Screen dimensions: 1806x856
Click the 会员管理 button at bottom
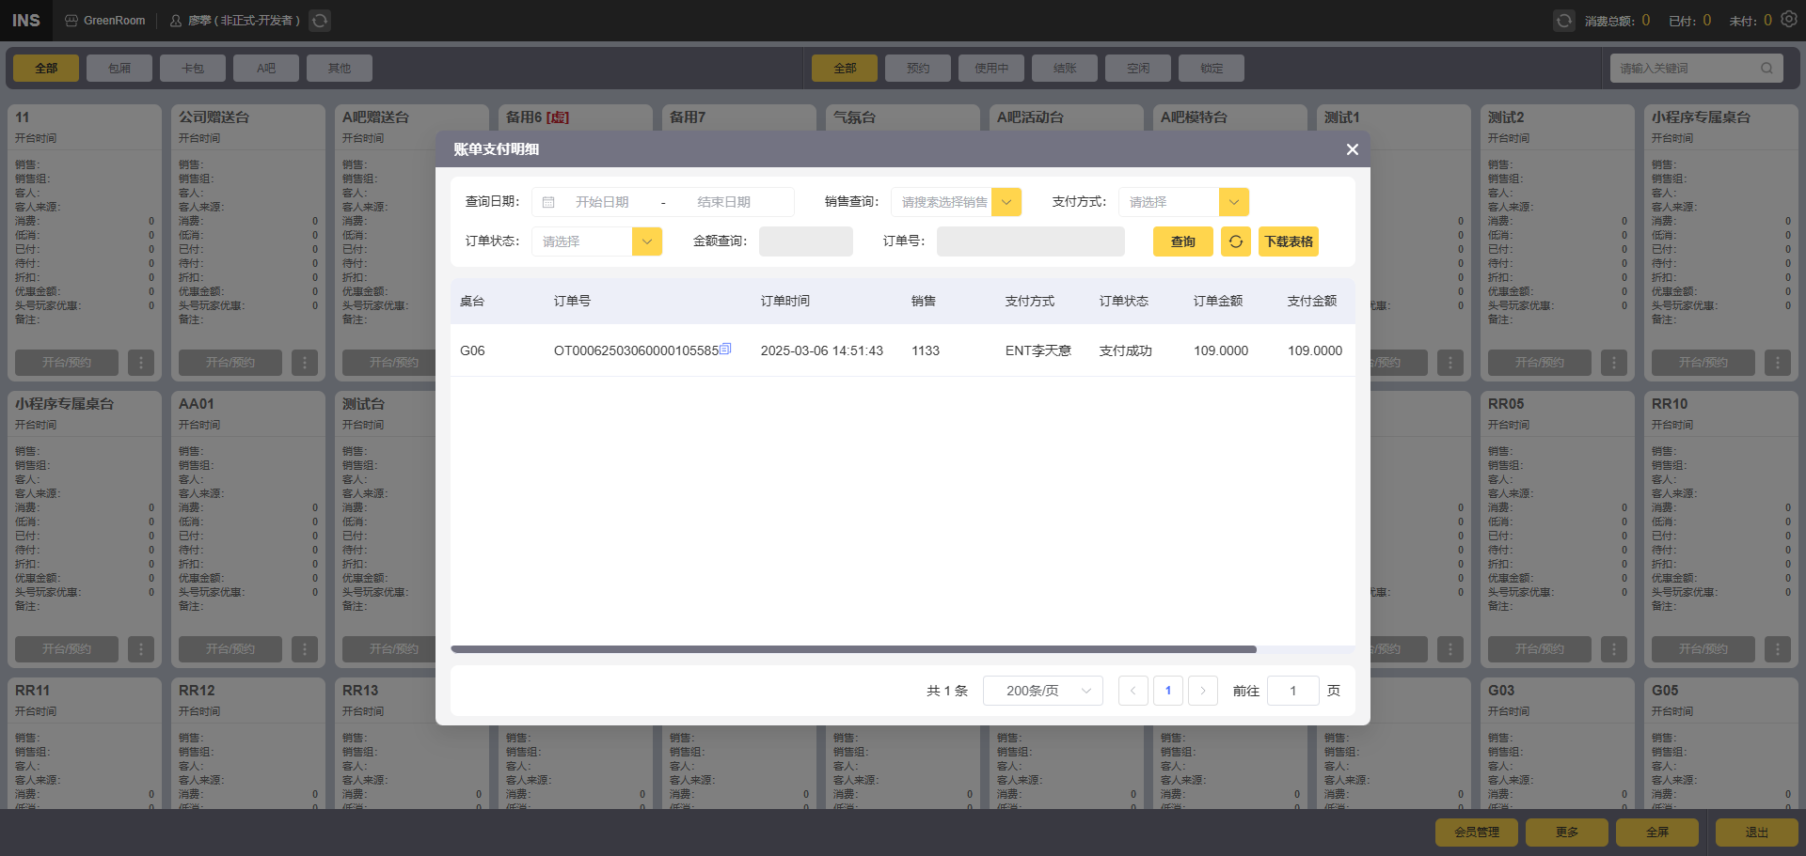tap(1477, 833)
